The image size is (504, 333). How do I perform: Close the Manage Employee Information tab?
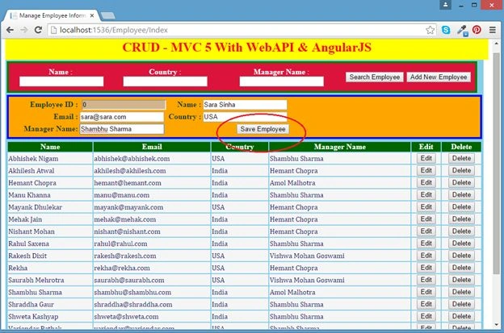92,15
